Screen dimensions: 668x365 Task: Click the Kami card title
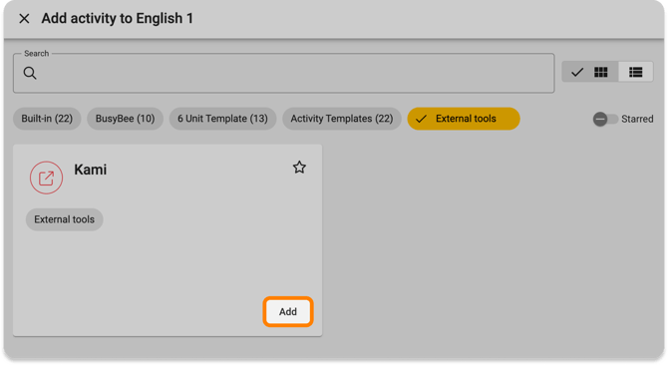(x=91, y=170)
